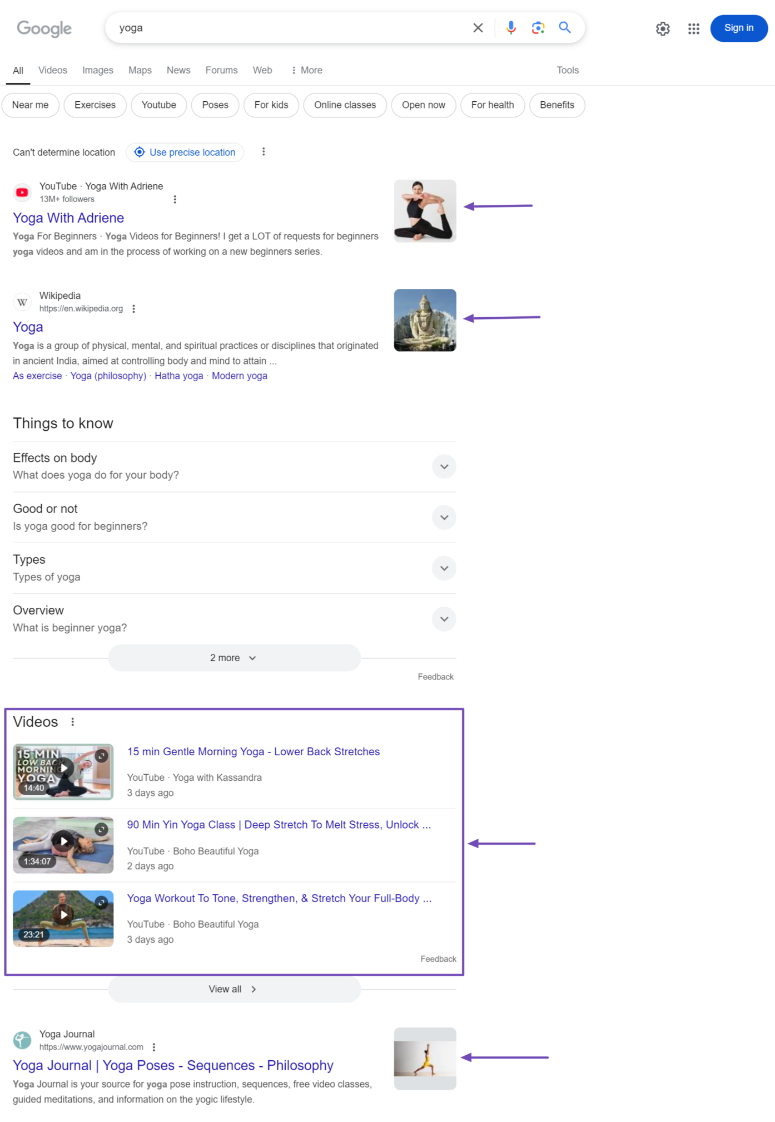The image size is (775, 1122).
Task: Open the As exercise sublink
Action: pos(37,376)
